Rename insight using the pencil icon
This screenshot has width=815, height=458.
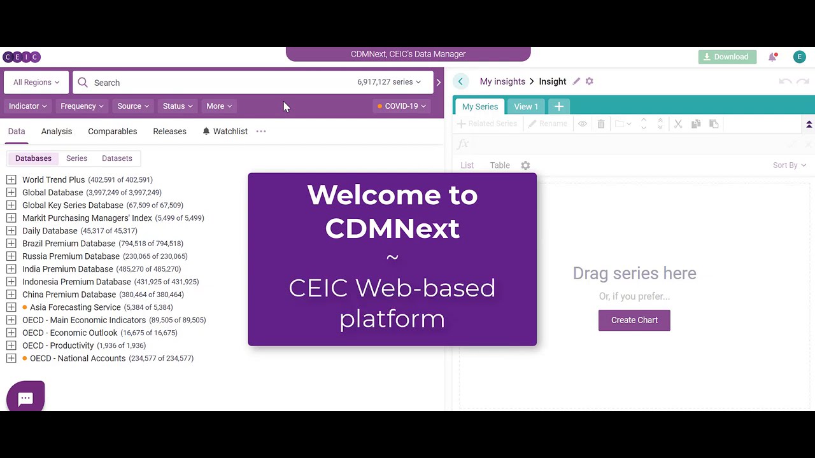pyautogui.click(x=576, y=81)
